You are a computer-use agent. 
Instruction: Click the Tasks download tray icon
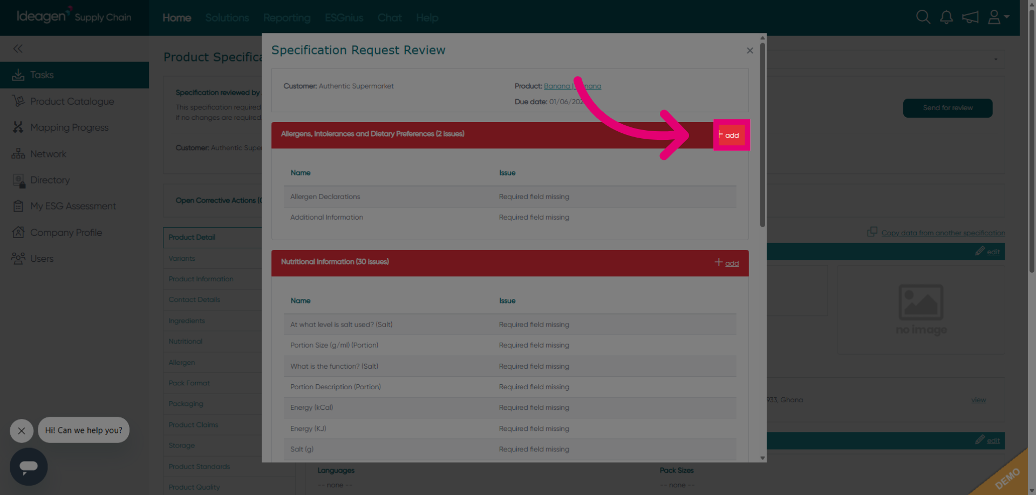[x=18, y=75]
